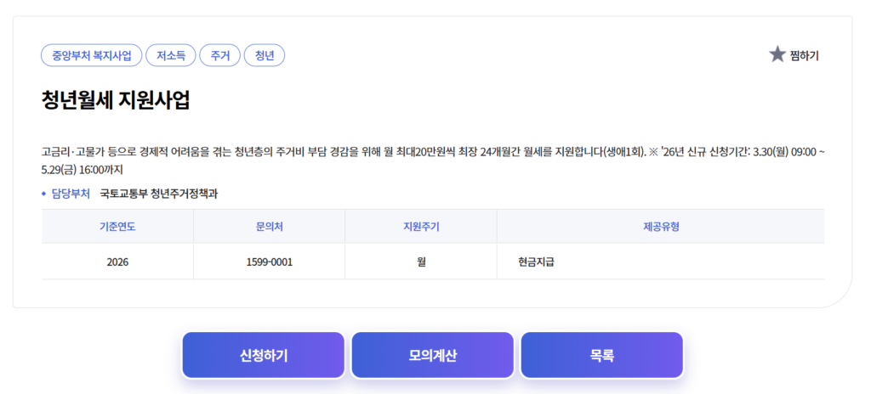Click the 1599-0001 contact phone number
The width and height of the screenshot is (871, 394).
pos(269,262)
